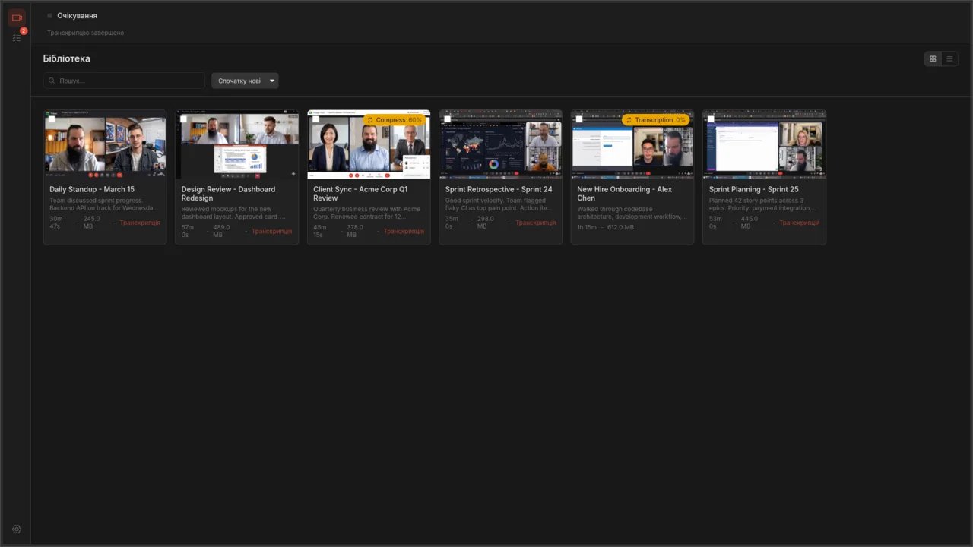Viewport: 973px width, 547px height.
Task: Click title Sprint Retrospective - Sprint 24
Action: pyautogui.click(x=499, y=189)
